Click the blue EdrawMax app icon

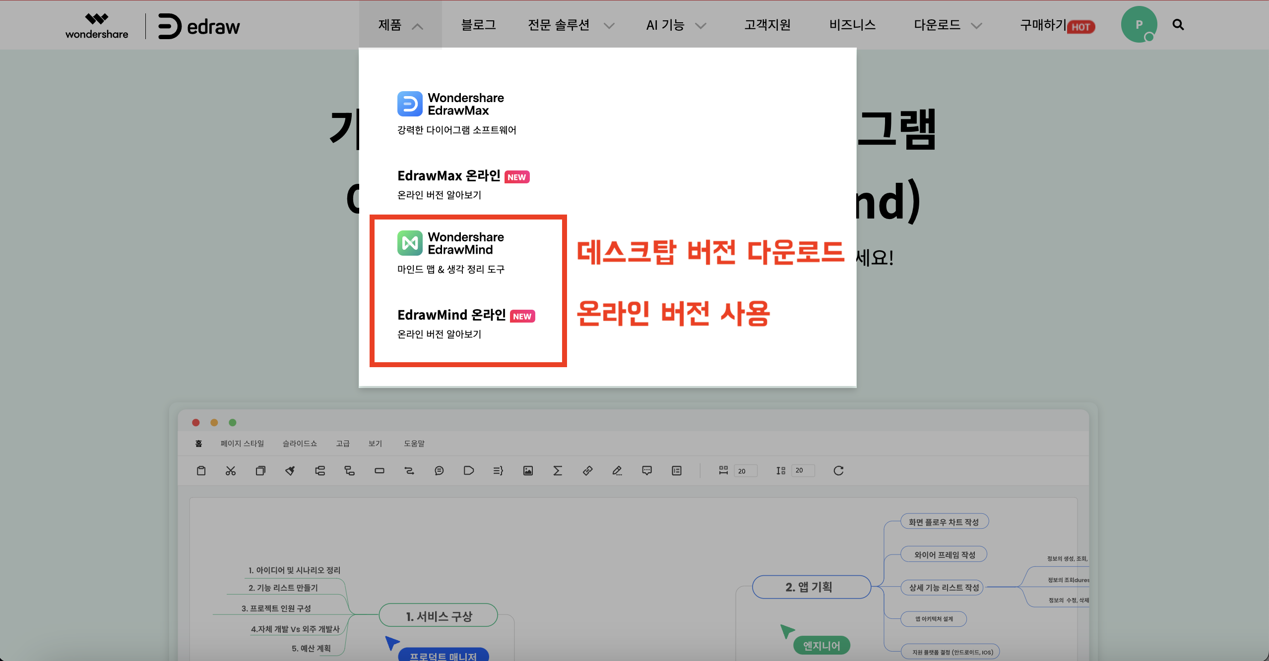coord(410,104)
